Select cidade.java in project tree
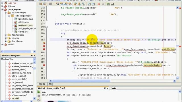This screenshot has width=182, height=102. 23,22
